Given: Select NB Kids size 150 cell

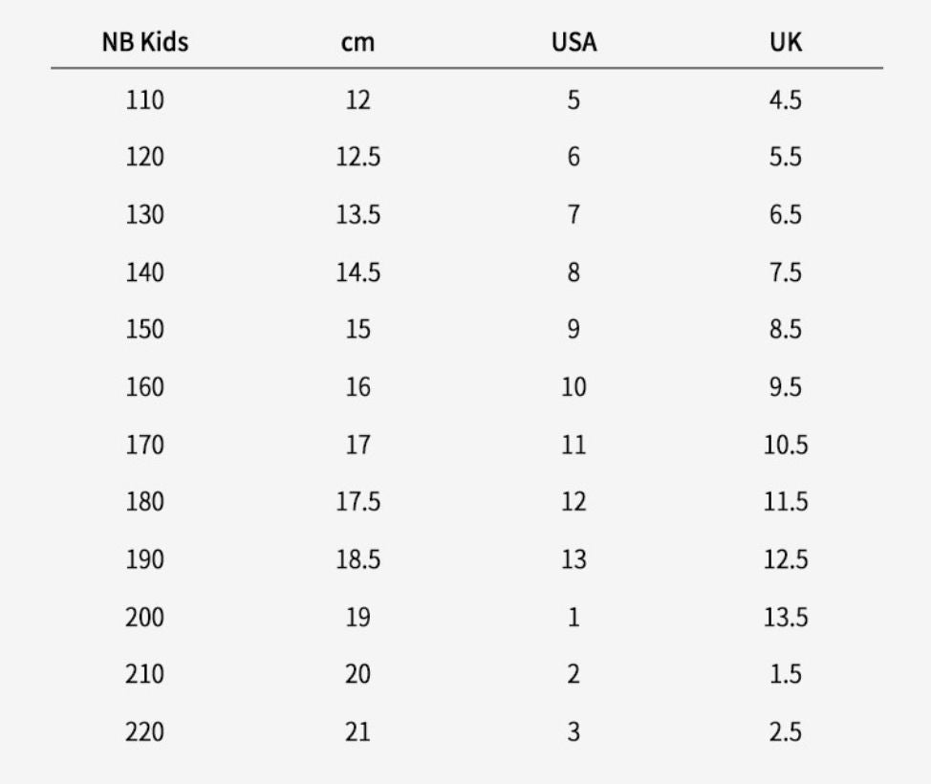Looking at the screenshot, I should 144,329.
